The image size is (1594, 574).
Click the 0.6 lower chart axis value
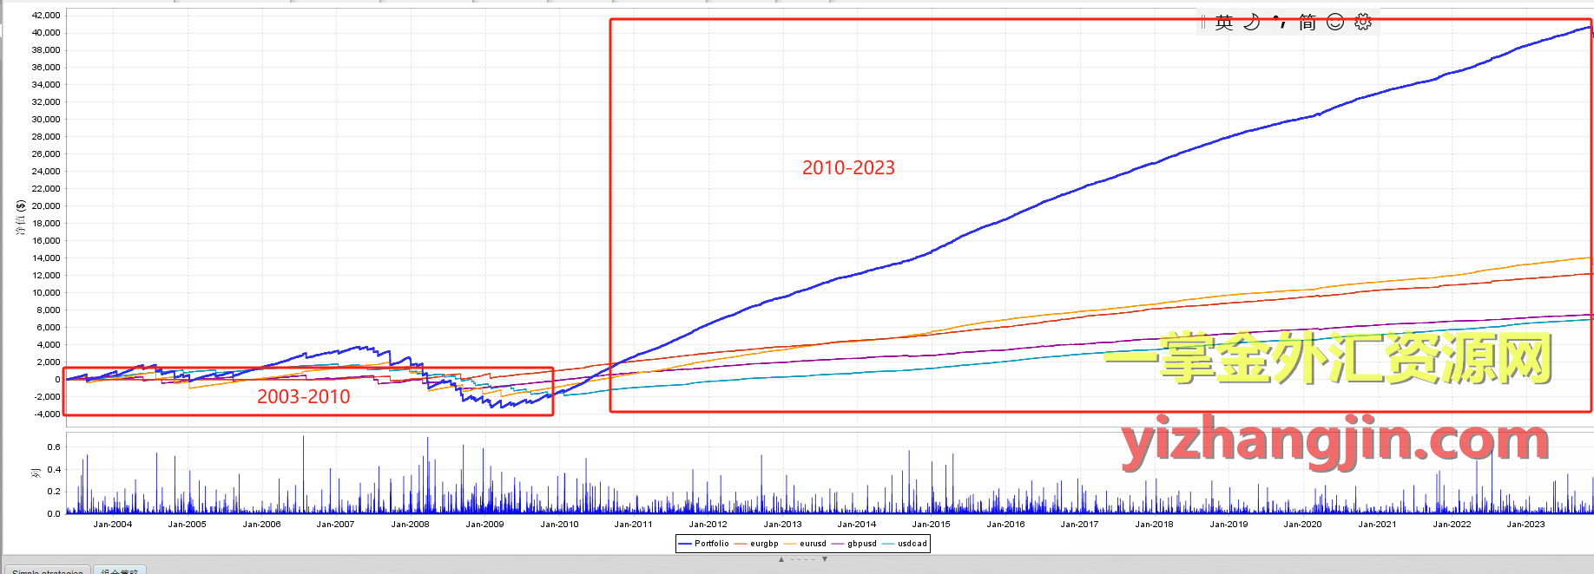[x=54, y=447]
